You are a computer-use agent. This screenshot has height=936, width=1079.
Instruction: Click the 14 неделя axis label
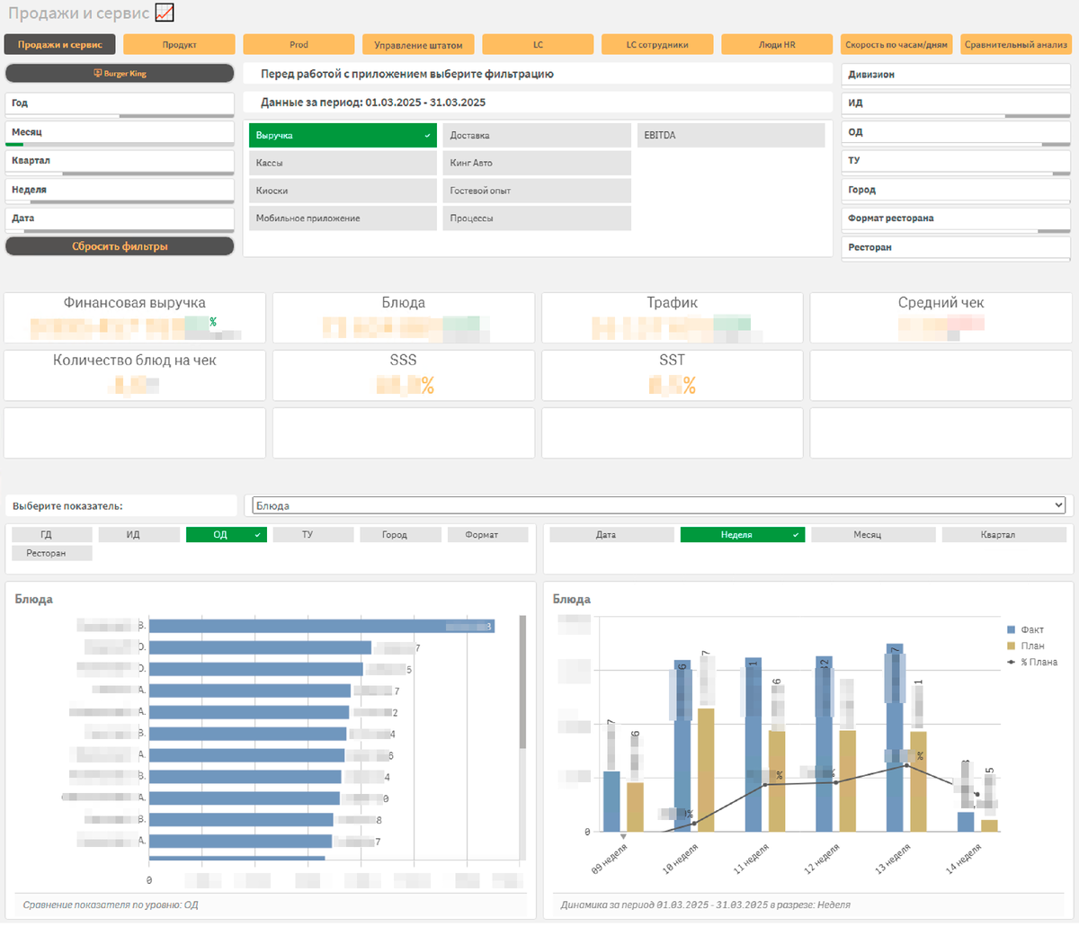963,858
